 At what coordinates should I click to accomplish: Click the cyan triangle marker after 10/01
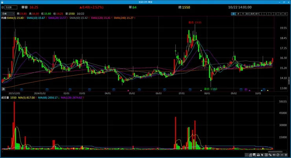click(262, 91)
